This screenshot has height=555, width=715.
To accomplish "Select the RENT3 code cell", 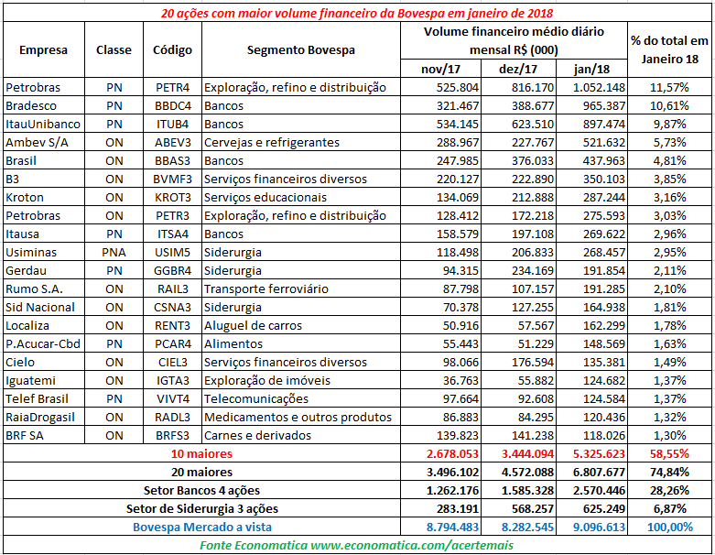I will (172, 326).
